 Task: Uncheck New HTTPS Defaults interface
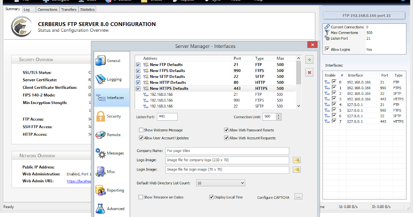click(x=138, y=88)
